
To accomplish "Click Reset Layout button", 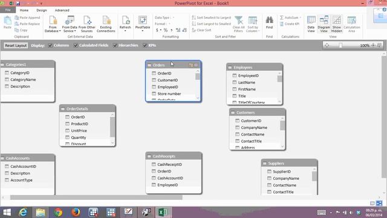I will point(16,45).
